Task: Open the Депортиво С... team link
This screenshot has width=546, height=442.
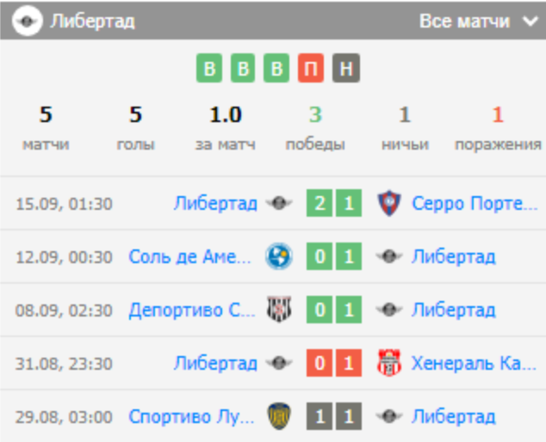Action: click(191, 310)
